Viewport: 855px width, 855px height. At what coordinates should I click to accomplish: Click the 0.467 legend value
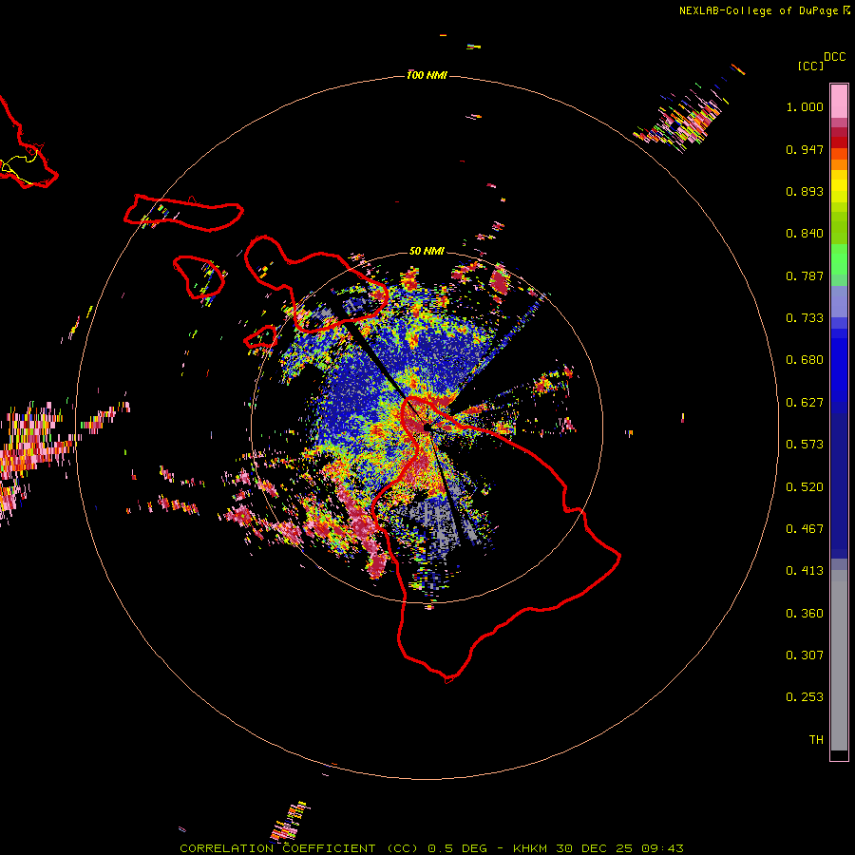pyautogui.click(x=805, y=529)
